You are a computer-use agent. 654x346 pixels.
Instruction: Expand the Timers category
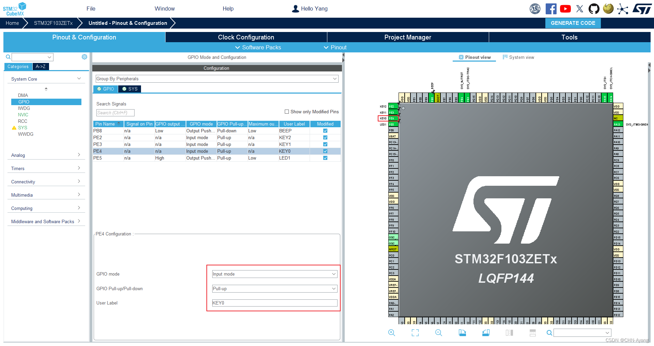[x=46, y=168]
